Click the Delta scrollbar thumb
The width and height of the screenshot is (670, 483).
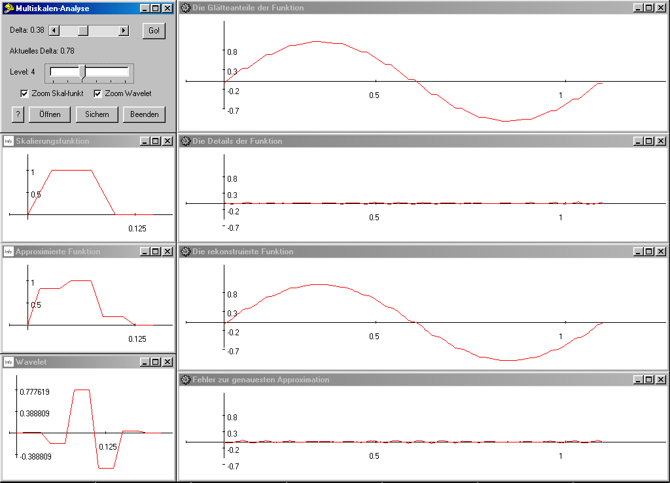82,31
